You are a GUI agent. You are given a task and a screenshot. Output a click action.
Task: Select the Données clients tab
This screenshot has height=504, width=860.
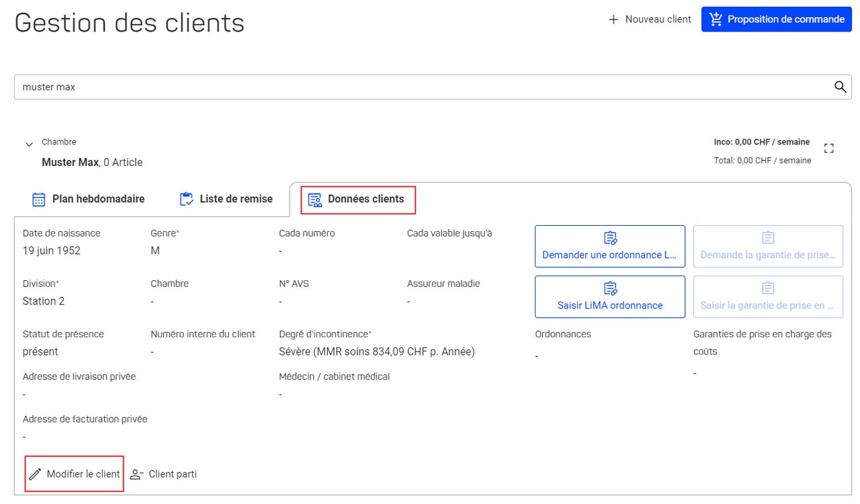point(358,200)
